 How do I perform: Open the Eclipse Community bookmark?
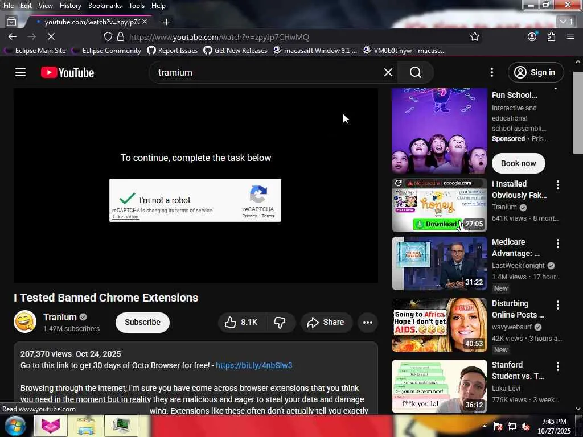click(106, 50)
